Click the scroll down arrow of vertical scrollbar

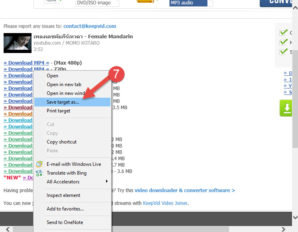pos(295,217)
